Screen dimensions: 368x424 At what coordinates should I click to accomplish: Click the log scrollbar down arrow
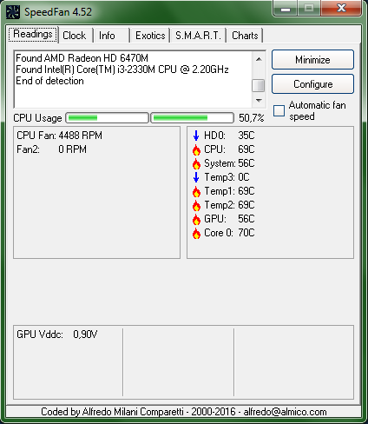pos(259,101)
